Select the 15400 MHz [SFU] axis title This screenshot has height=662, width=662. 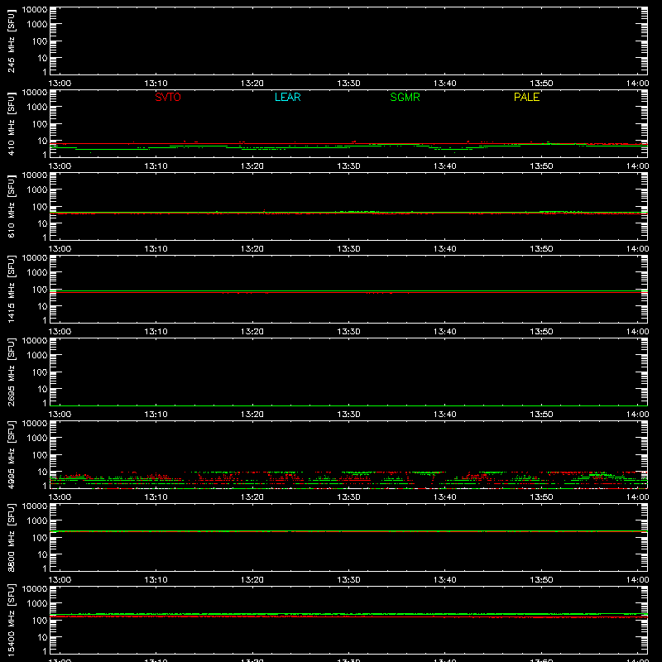(x=12, y=620)
